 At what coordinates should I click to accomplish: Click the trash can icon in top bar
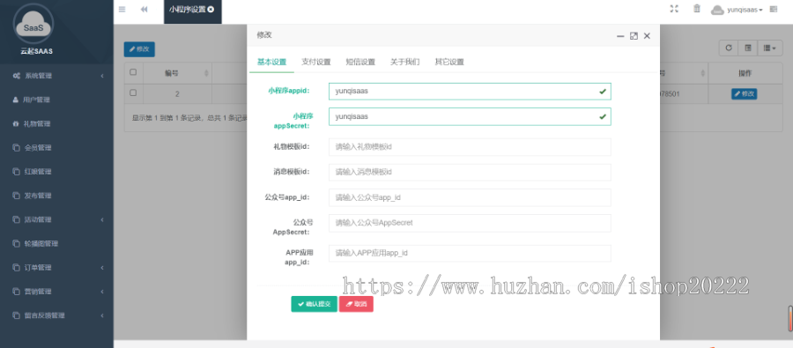click(697, 9)
